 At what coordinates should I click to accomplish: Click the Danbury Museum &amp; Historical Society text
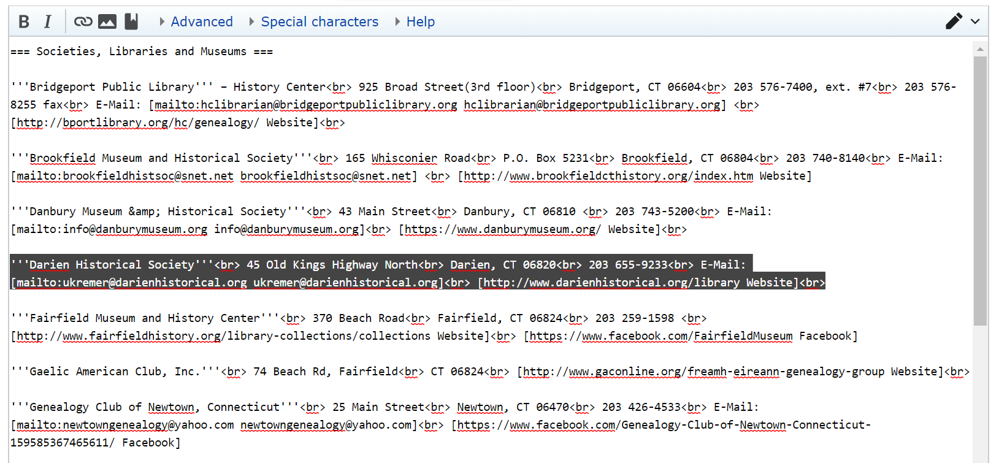click(158, 212)
